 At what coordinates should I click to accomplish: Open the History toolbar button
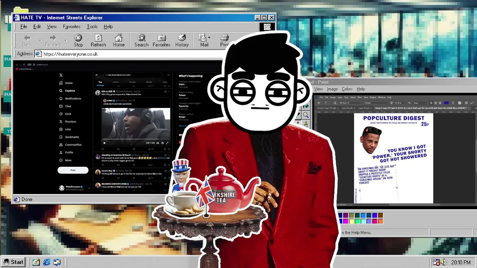point(182,41)
